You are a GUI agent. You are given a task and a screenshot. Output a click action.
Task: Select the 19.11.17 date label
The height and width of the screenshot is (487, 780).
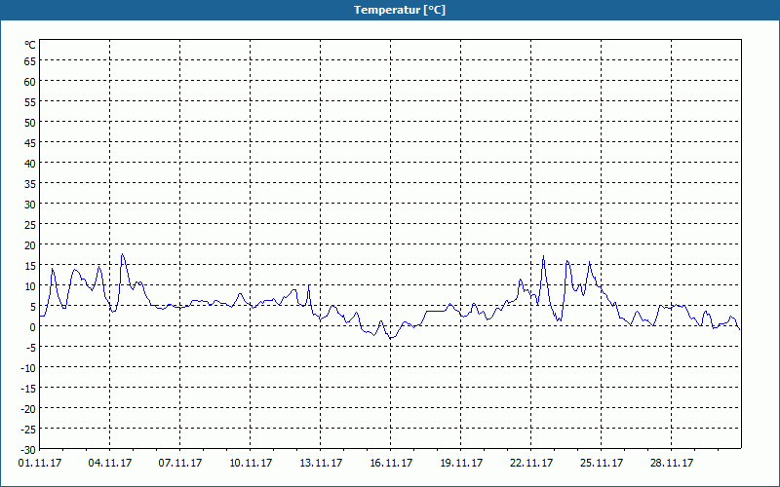tap(461, 463)
